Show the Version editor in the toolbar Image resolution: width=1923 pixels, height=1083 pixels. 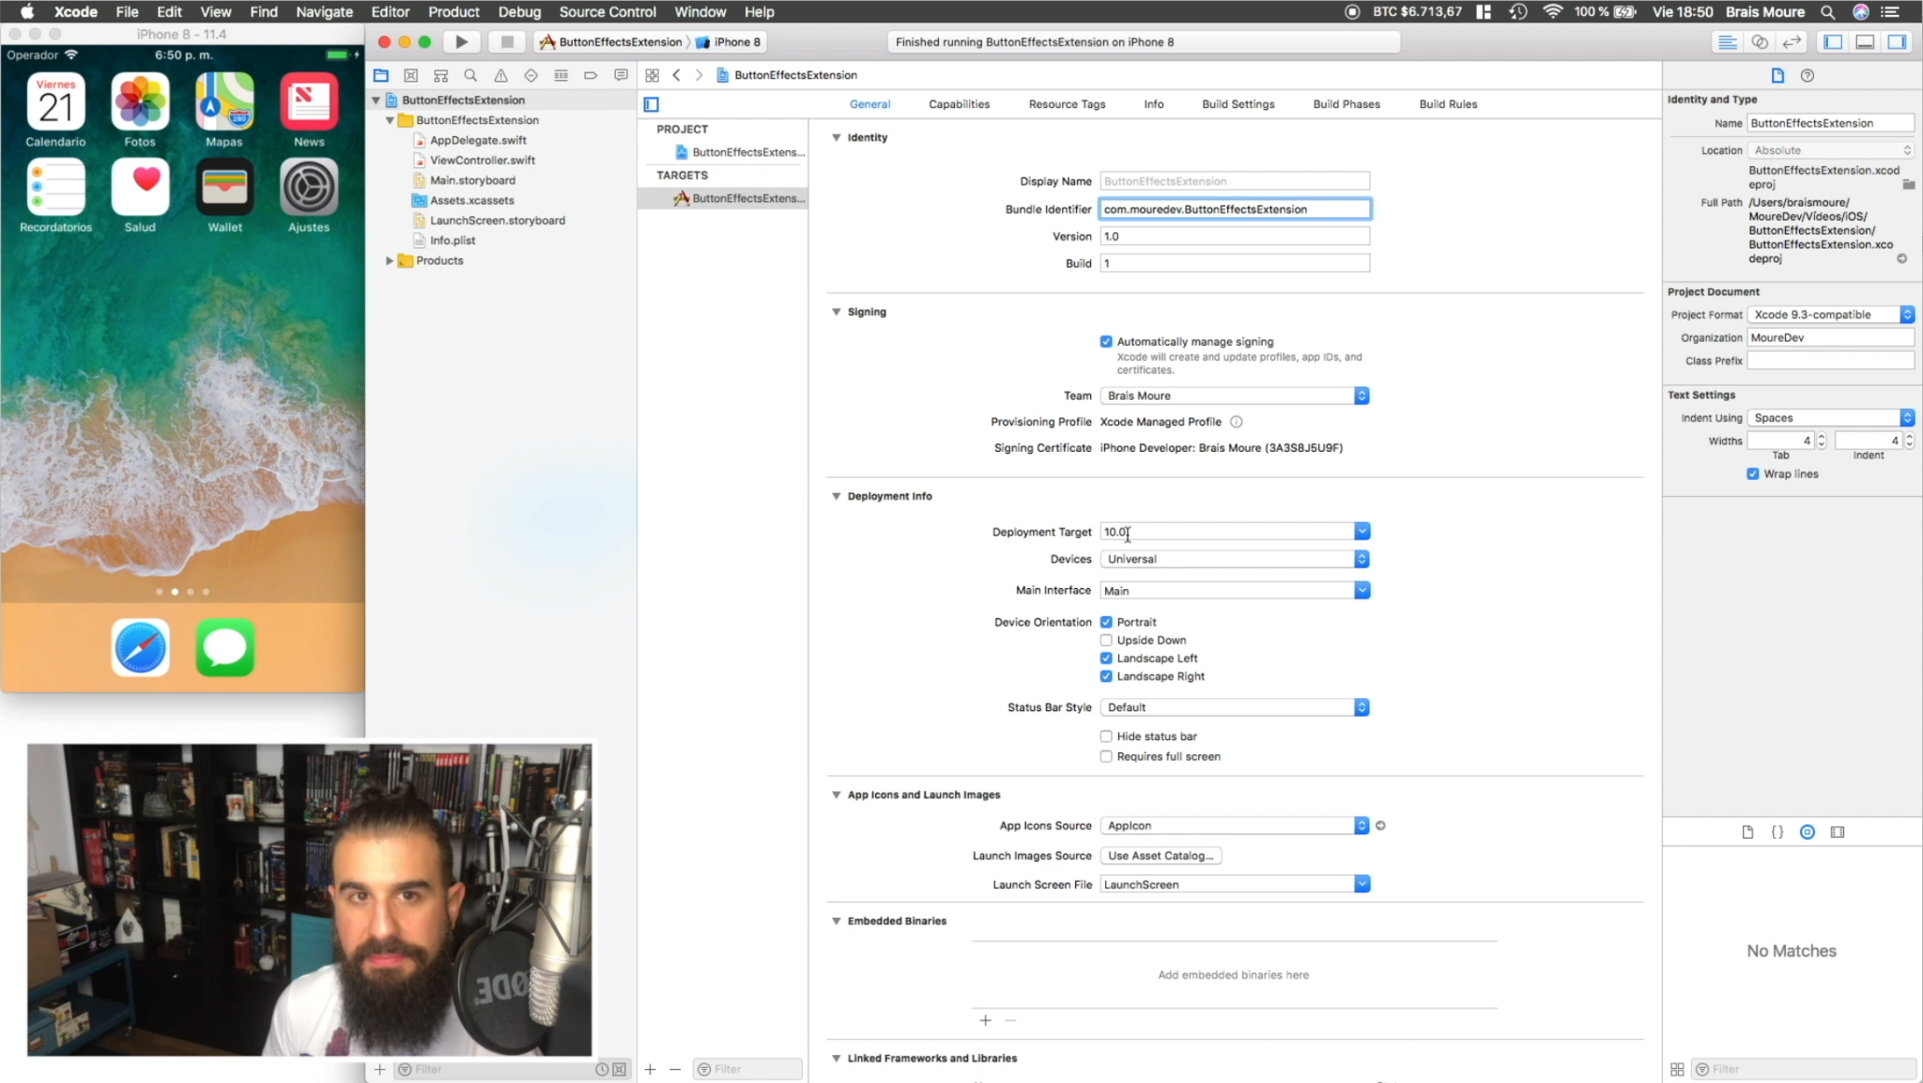[x=1792, y=41]
